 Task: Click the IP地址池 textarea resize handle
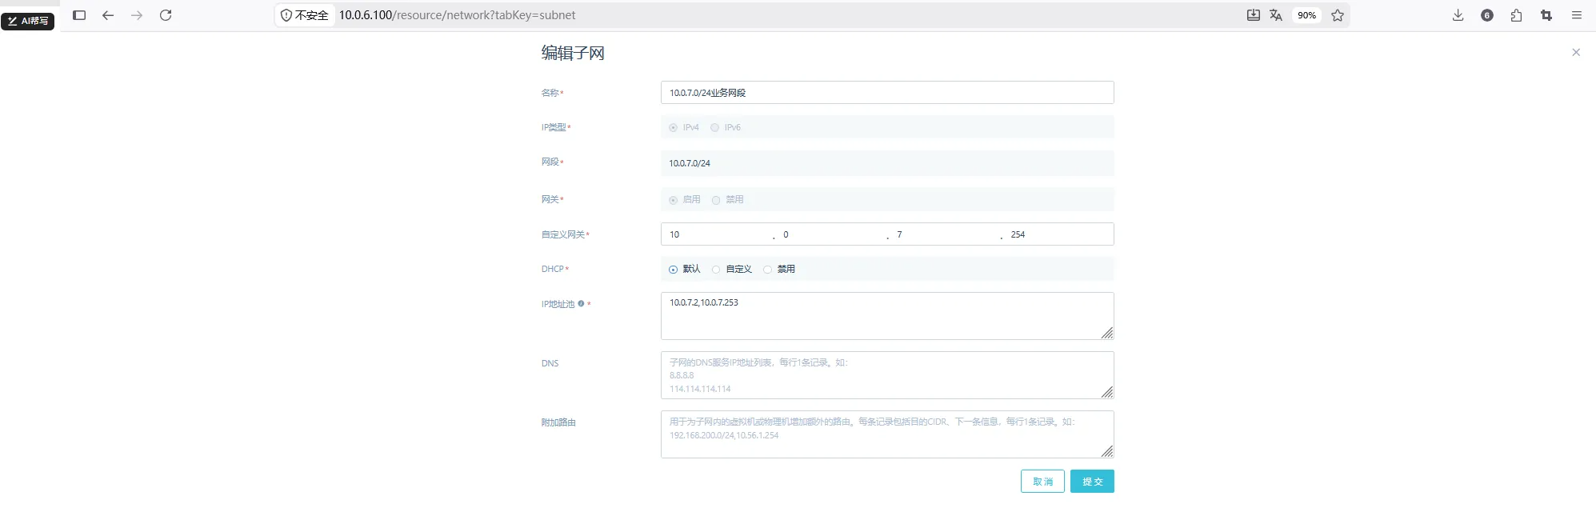pyautogui.click(x=1107, y=333)
